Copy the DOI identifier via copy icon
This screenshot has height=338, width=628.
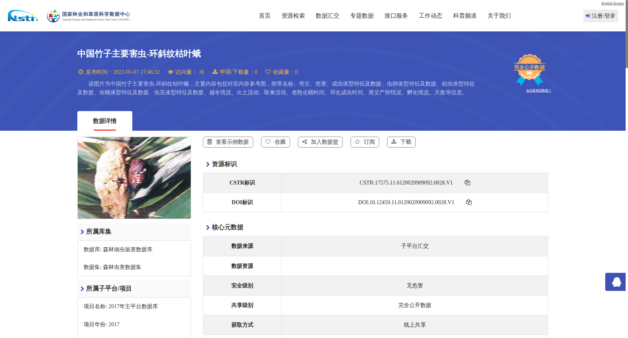(x=469, y=202)
